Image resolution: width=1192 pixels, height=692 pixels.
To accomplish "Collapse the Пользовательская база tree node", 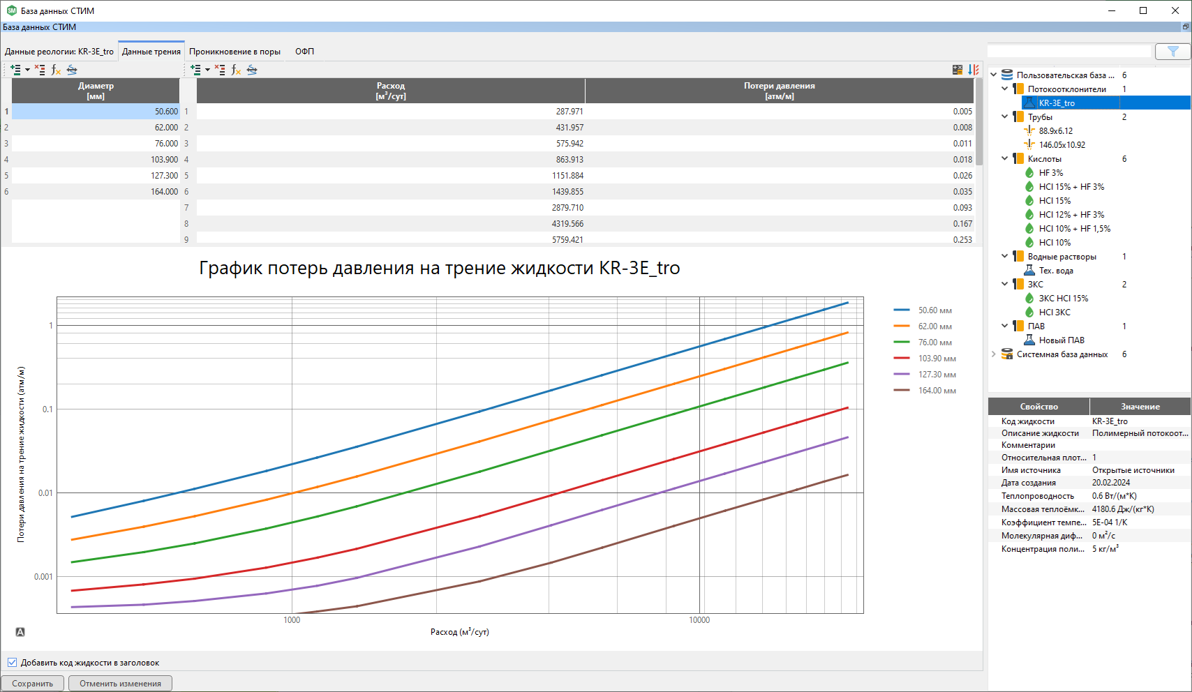I will [994, 75].
